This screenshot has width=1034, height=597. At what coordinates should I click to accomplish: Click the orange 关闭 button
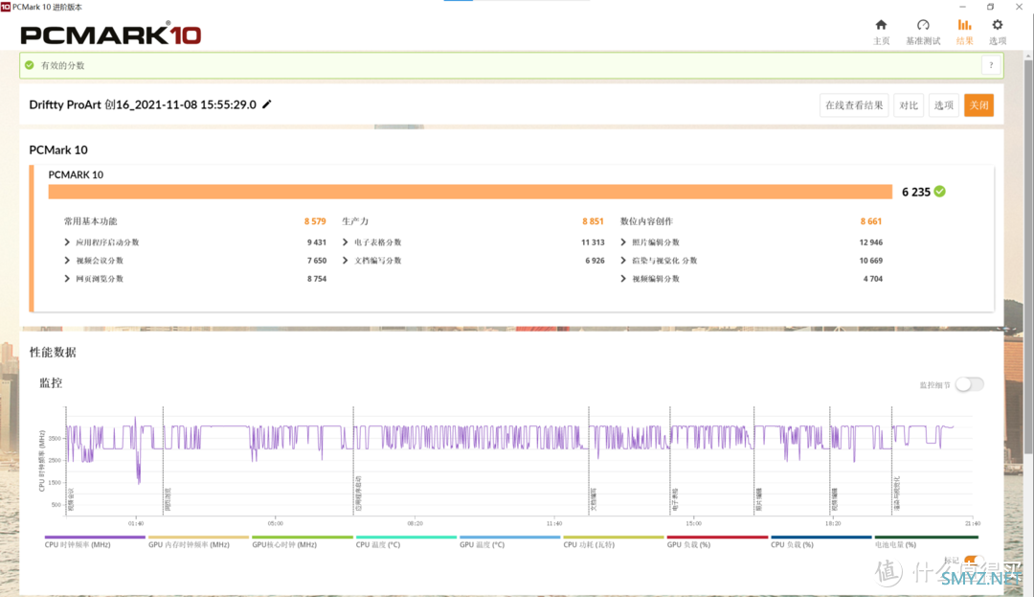coord(978,105)
